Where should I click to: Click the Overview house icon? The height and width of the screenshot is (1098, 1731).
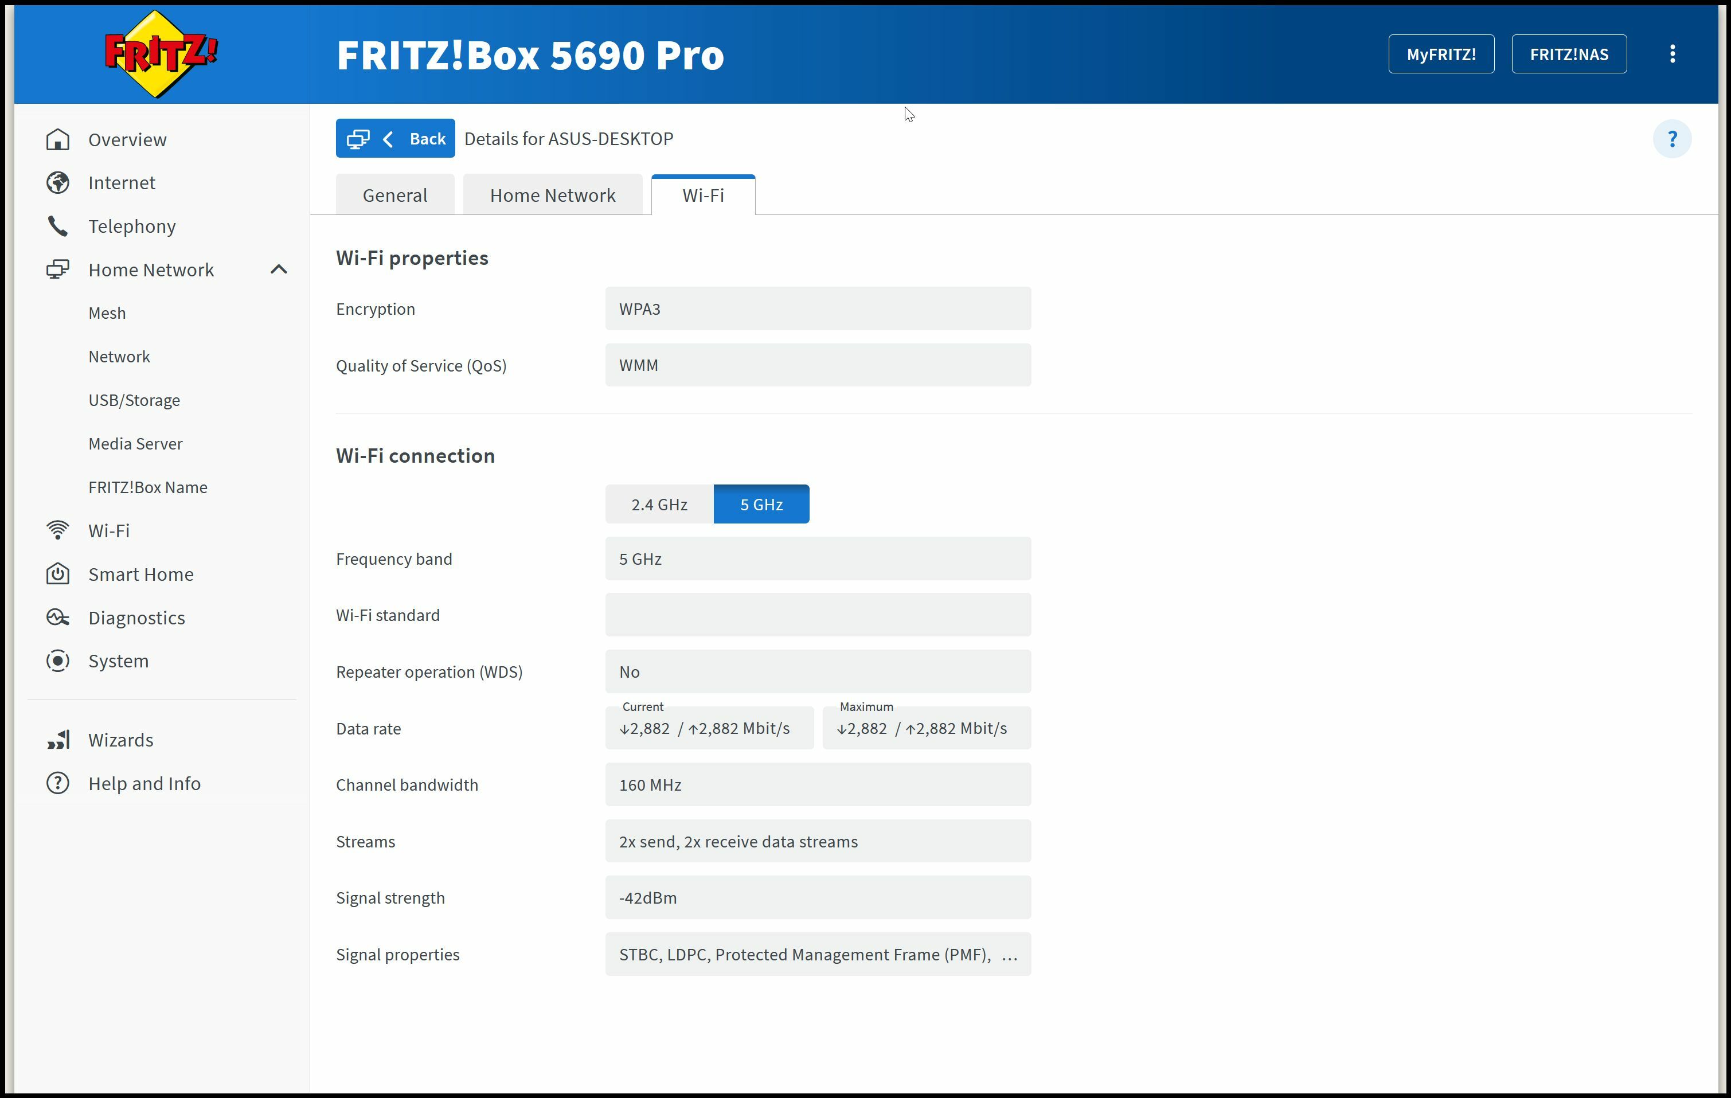click(58, 139)
